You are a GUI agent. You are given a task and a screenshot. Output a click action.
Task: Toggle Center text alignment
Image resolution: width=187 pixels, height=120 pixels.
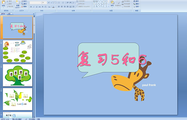62,7
